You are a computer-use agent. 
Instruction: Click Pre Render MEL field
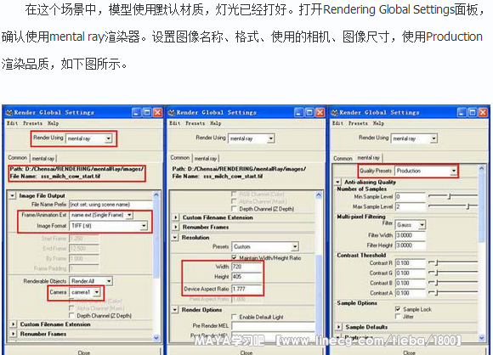273,326
